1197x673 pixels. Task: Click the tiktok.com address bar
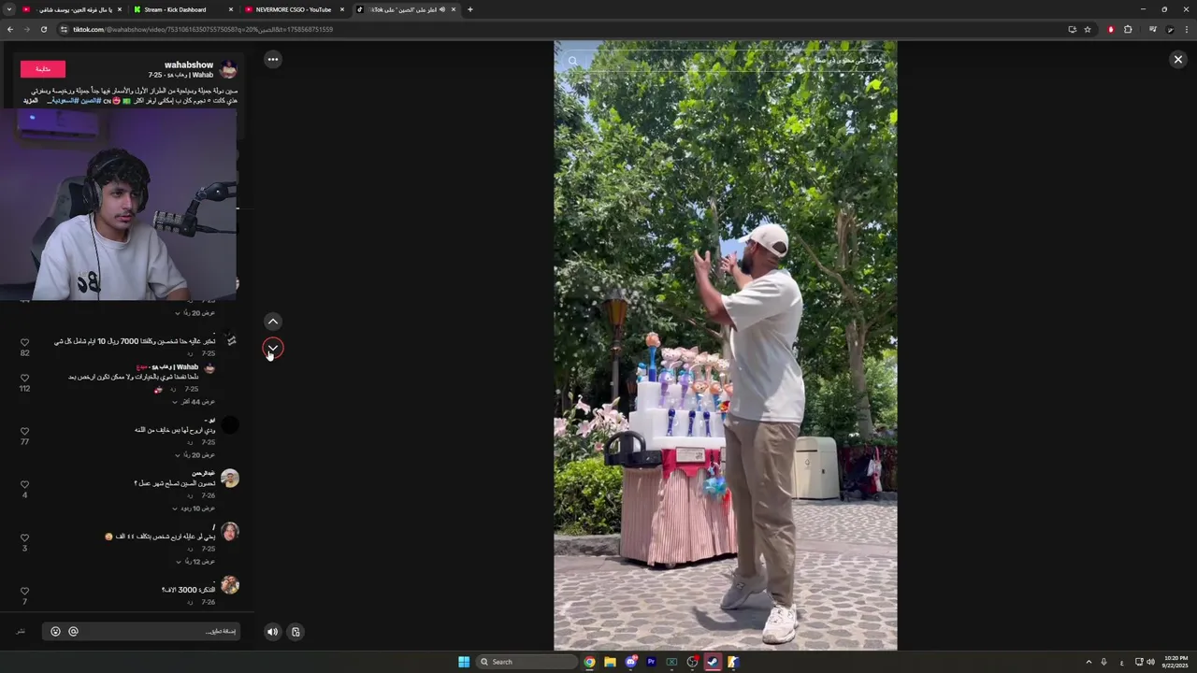tap(561, 29)
